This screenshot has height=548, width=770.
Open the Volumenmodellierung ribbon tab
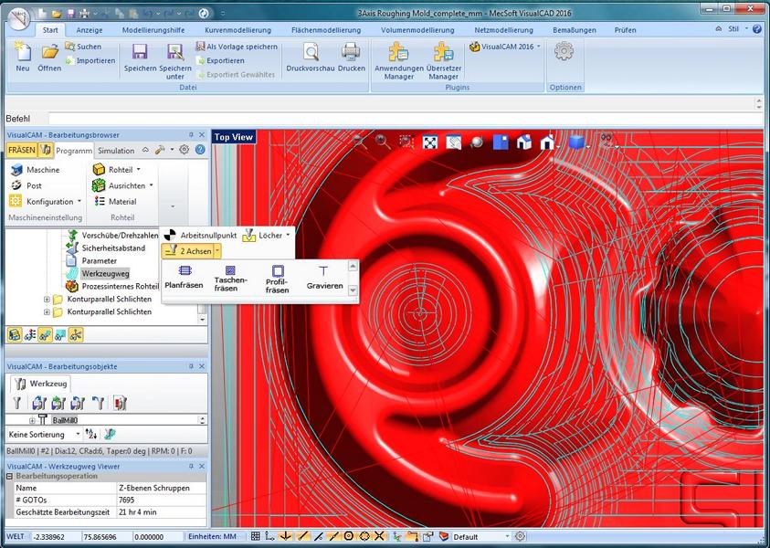pyautogui.click(x=417, y=30)
